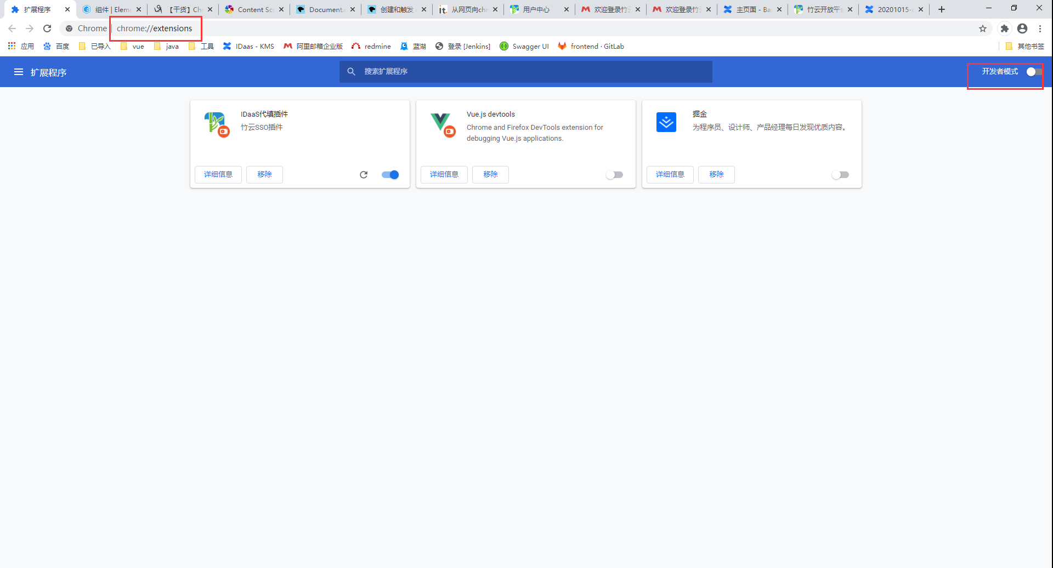Expand the 工具 bookmark folder
The width and height of the screenshot is (1053, 568).
201,47
